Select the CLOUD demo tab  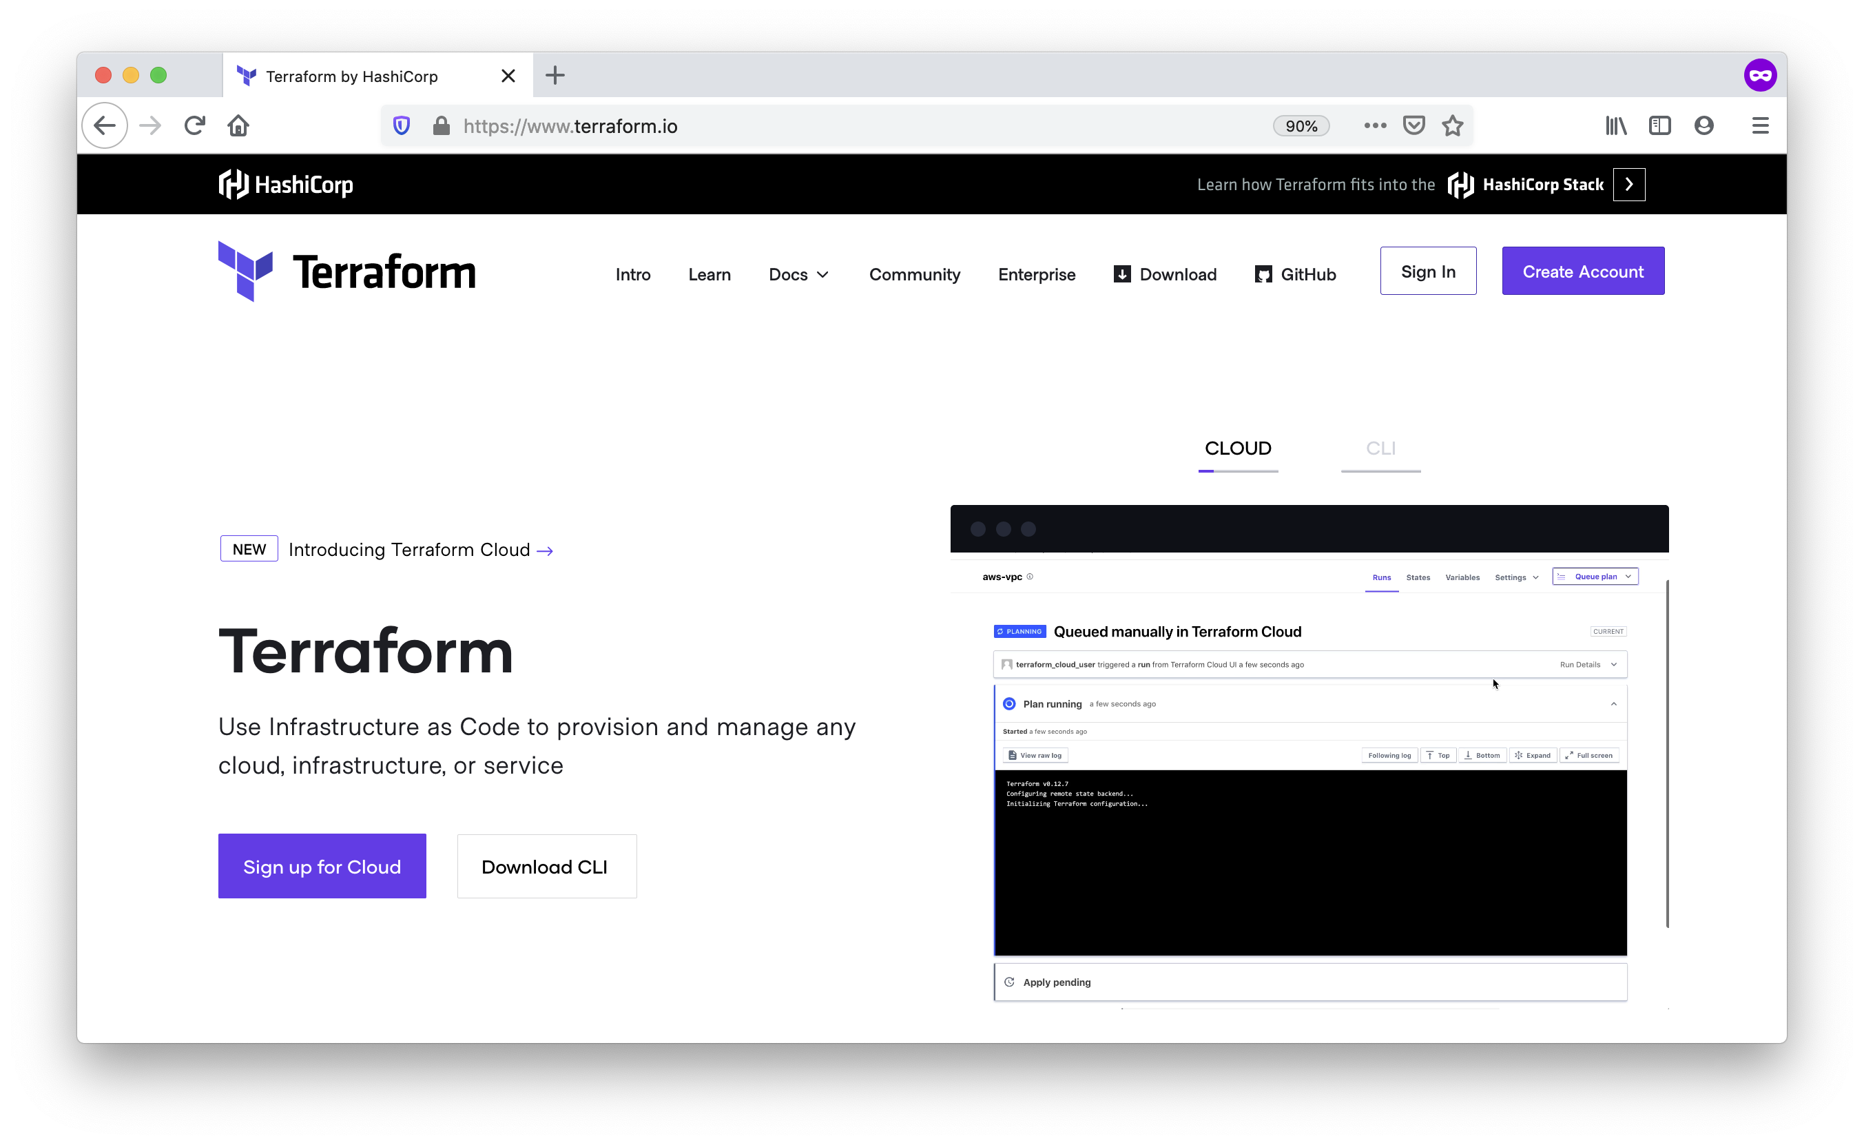[1238, 448]
